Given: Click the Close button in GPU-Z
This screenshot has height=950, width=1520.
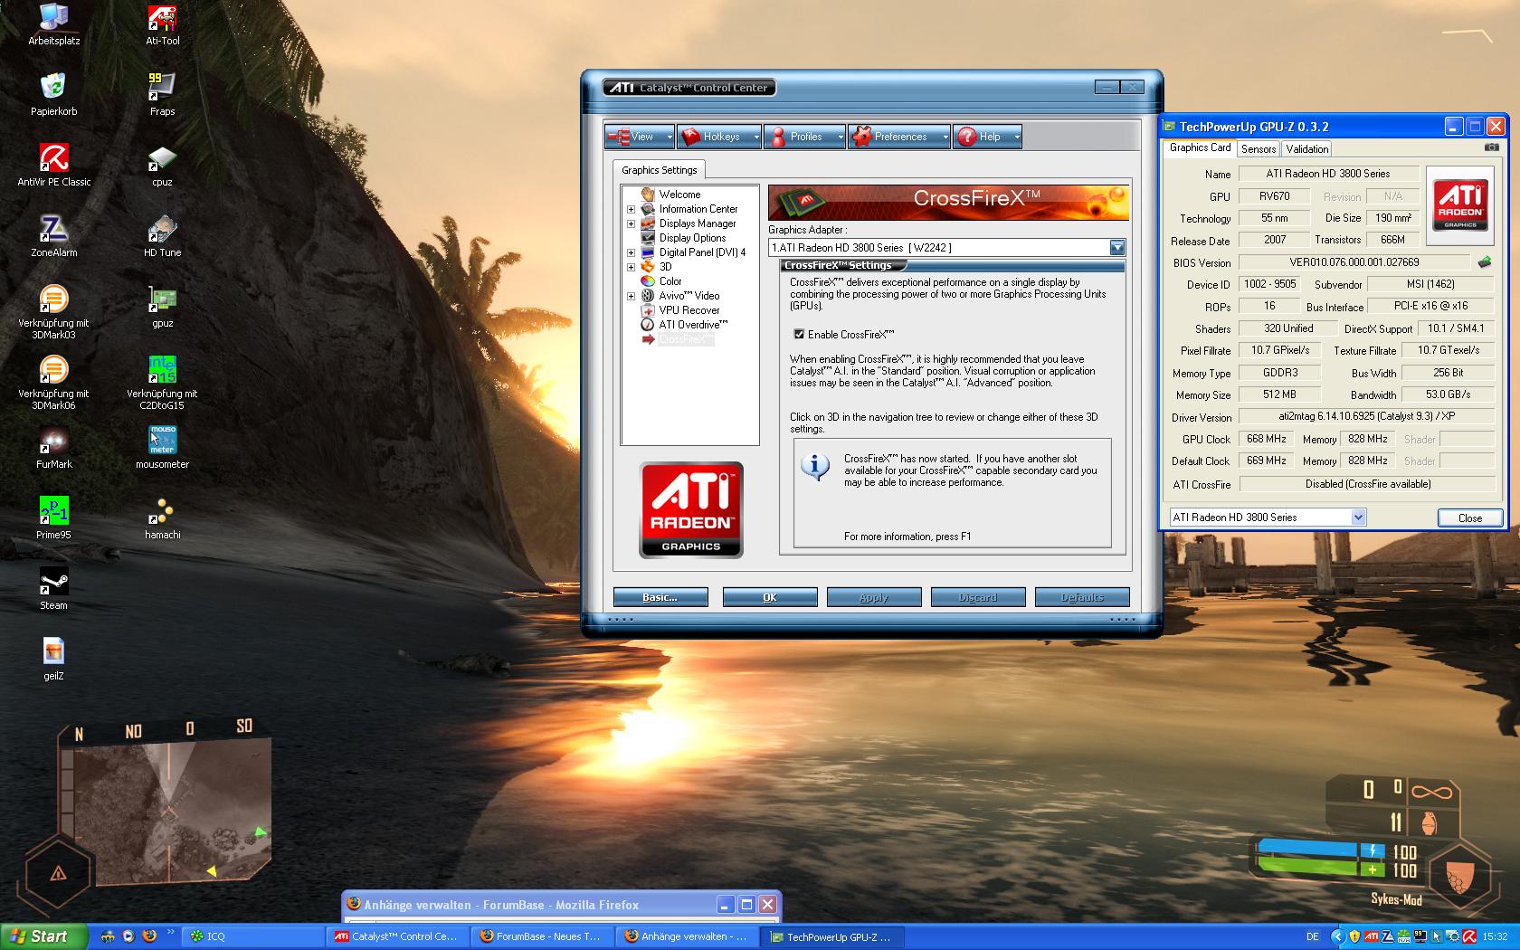Looking at the screenshot, I should [1470, 518].
